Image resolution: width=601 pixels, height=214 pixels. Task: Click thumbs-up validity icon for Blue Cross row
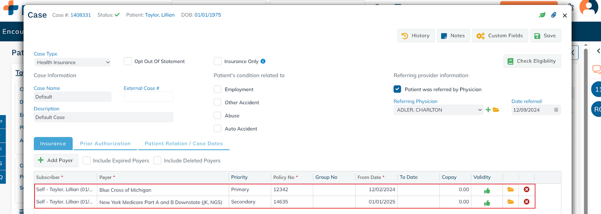click(487, 190)
